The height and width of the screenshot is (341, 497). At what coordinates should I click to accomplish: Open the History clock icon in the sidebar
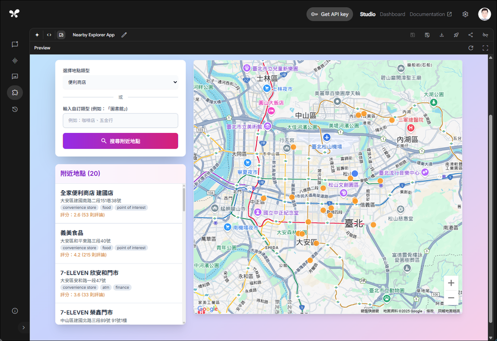pos(15,109)
